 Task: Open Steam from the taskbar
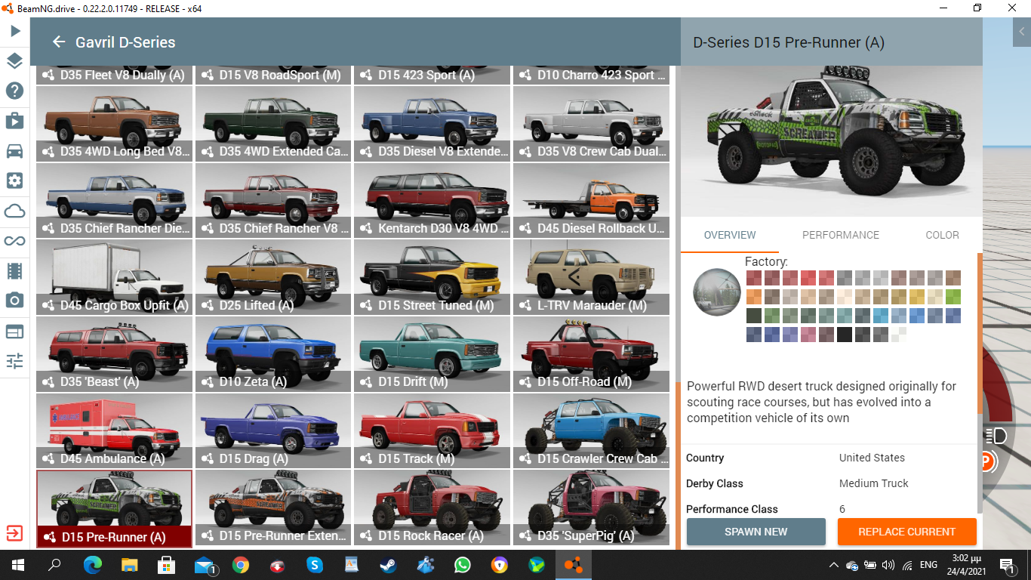tap(389, 564)
